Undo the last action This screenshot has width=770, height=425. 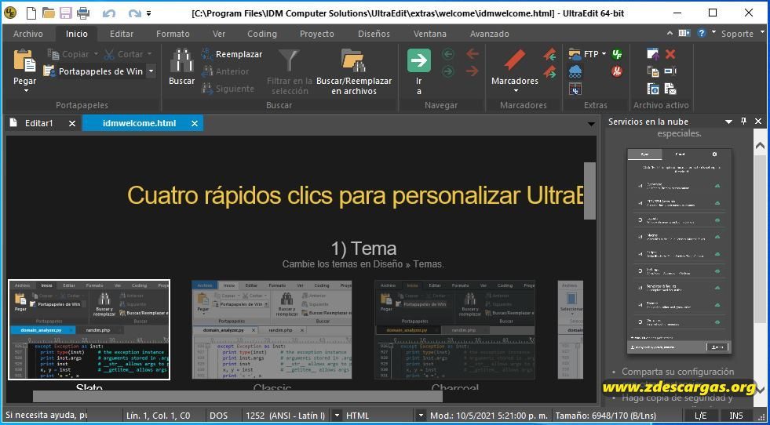109,14
